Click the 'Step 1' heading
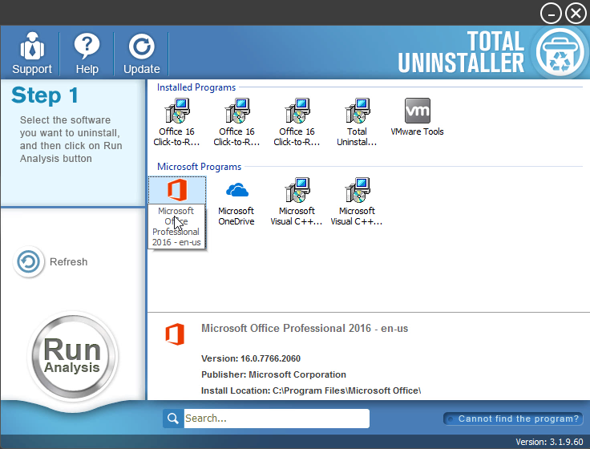 (x=45, y=95)
